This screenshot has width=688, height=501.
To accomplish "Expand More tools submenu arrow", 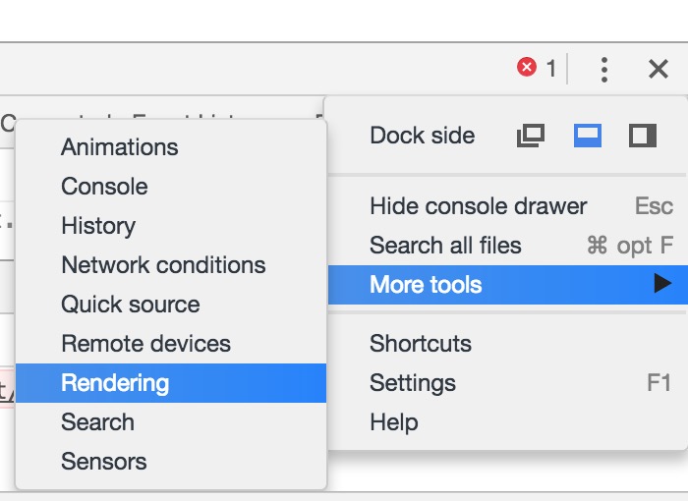I will 662,283.
